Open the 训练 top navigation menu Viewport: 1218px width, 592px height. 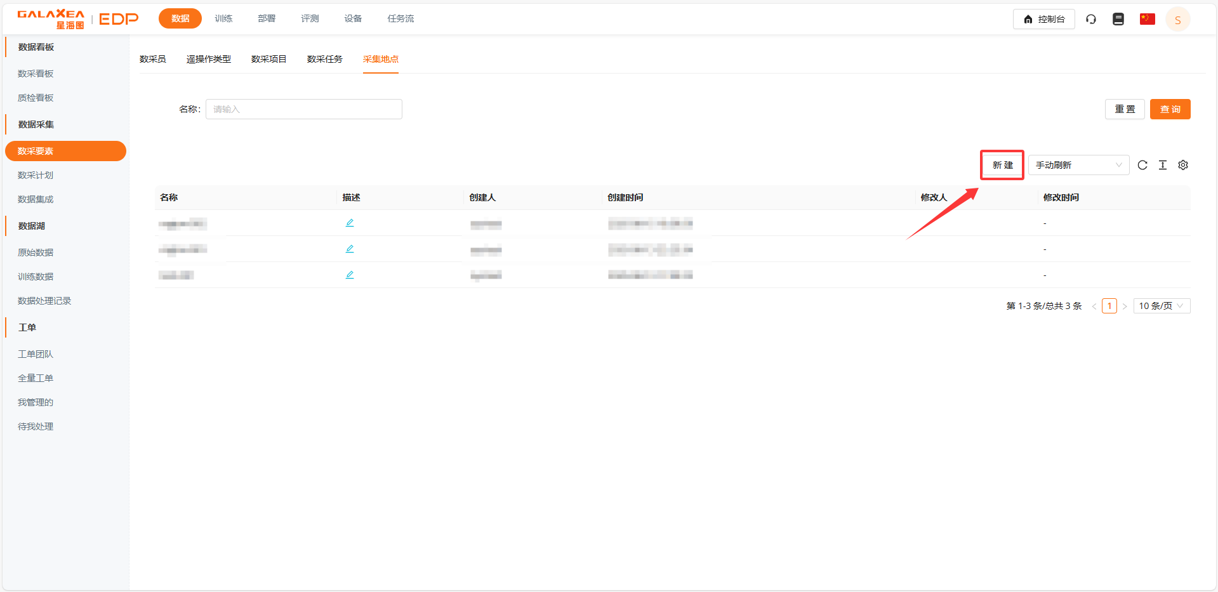tap(223, 18)
